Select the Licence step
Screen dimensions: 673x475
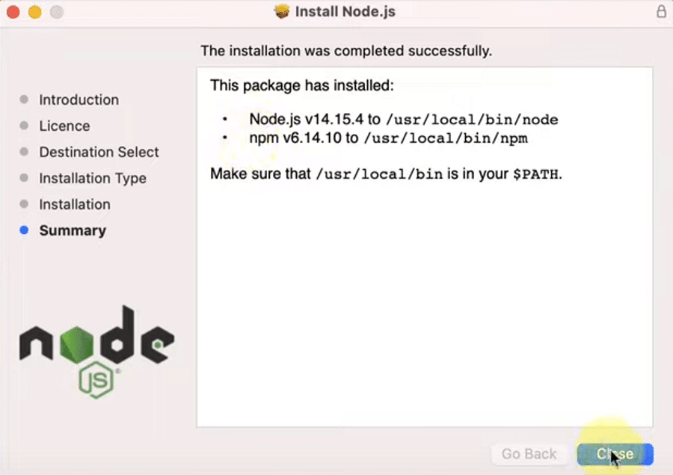pos(64,126)
